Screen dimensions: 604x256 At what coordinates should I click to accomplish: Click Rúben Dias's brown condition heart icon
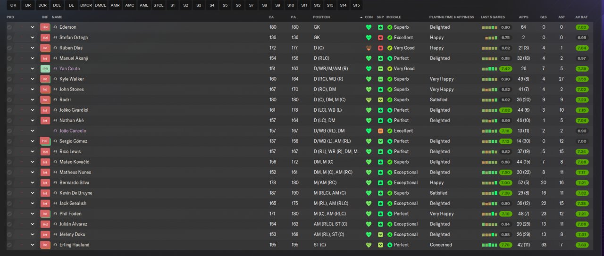(369, 48)
